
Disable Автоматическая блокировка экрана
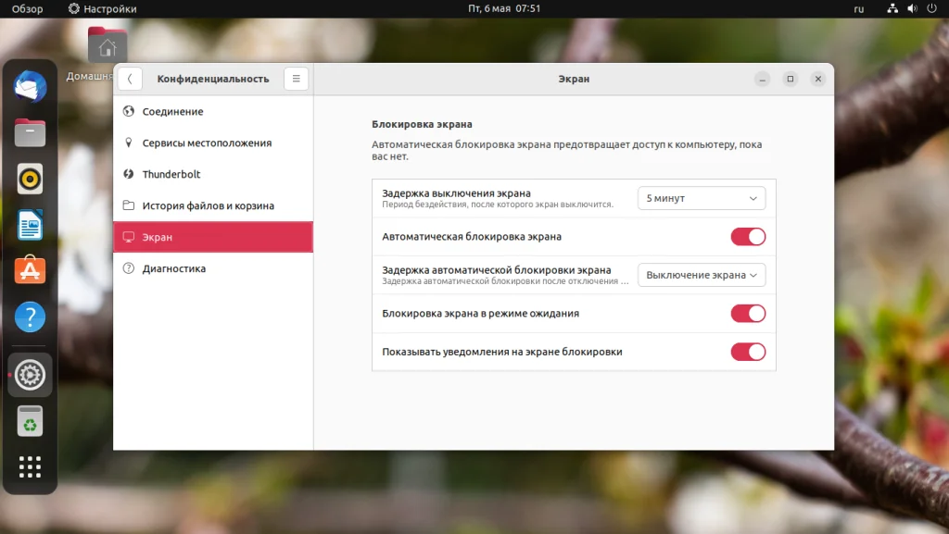click(748, 236)
